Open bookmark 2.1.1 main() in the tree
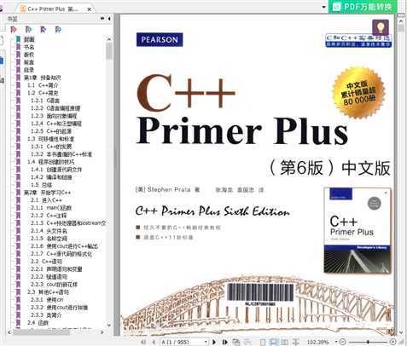The width and height of the screenshot is (407, 346). 51,208
